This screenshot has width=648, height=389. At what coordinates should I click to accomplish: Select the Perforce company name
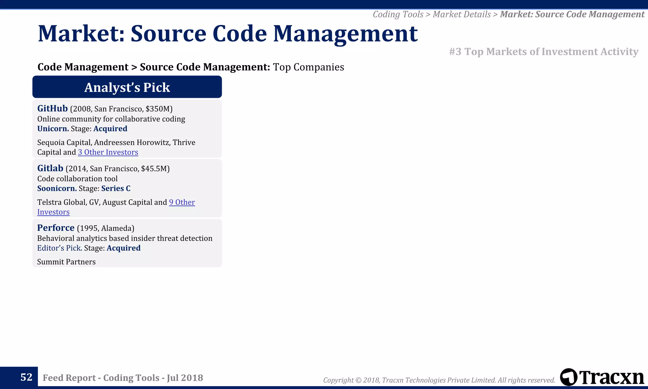(56, 228)
